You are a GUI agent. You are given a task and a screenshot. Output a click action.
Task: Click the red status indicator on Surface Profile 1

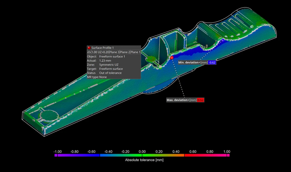[89, 48]
